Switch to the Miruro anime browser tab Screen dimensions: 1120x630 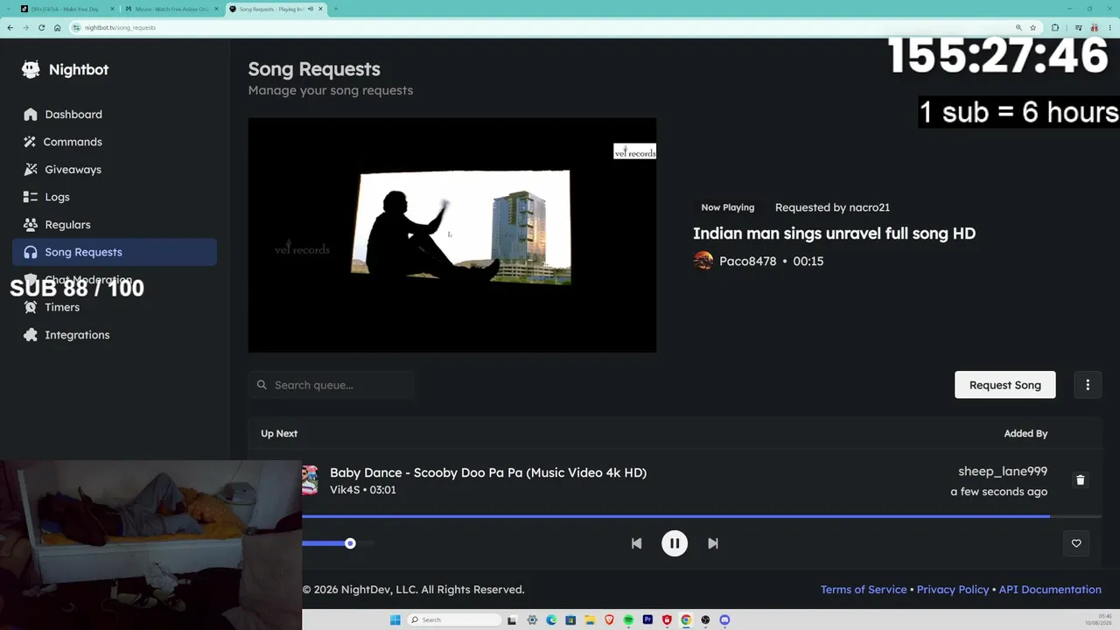pyautogui.click(x=171, y=9)
